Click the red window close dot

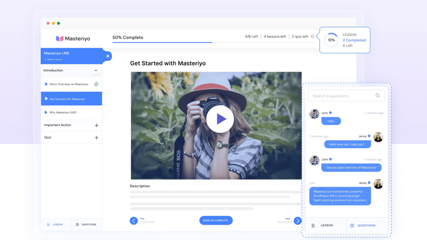48,24
